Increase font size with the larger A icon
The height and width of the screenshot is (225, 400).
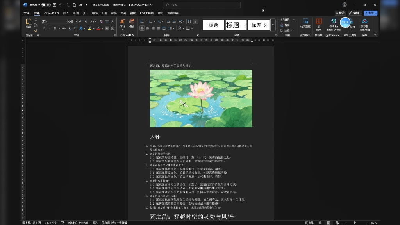(x=80, y=21)
